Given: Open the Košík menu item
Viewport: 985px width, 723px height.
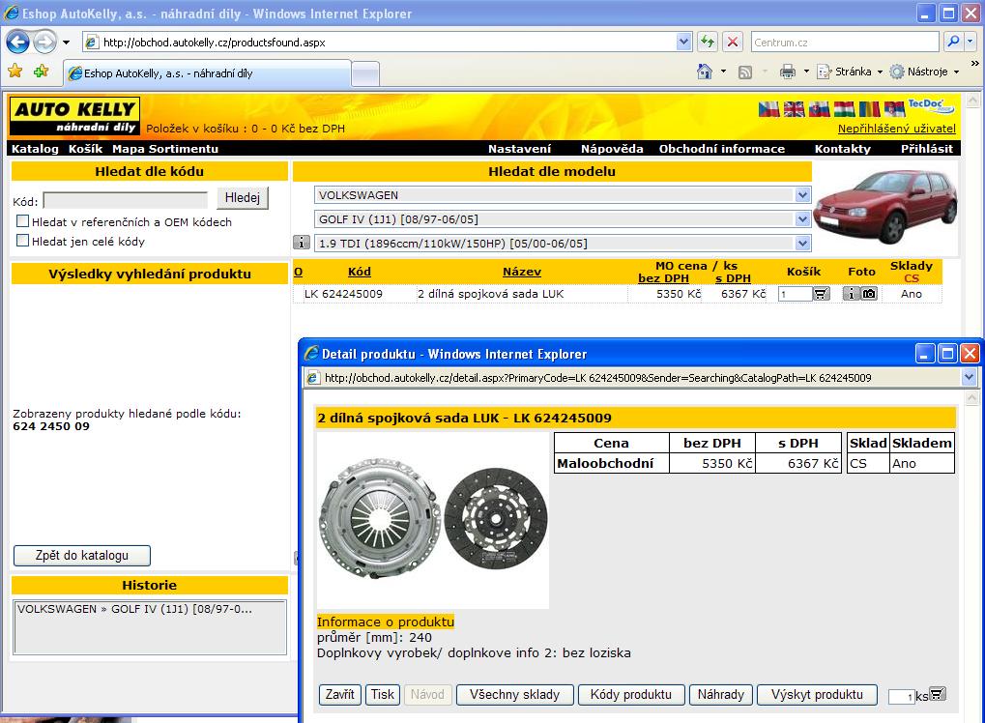Looking at the screenshot, I should click(85, 149).
